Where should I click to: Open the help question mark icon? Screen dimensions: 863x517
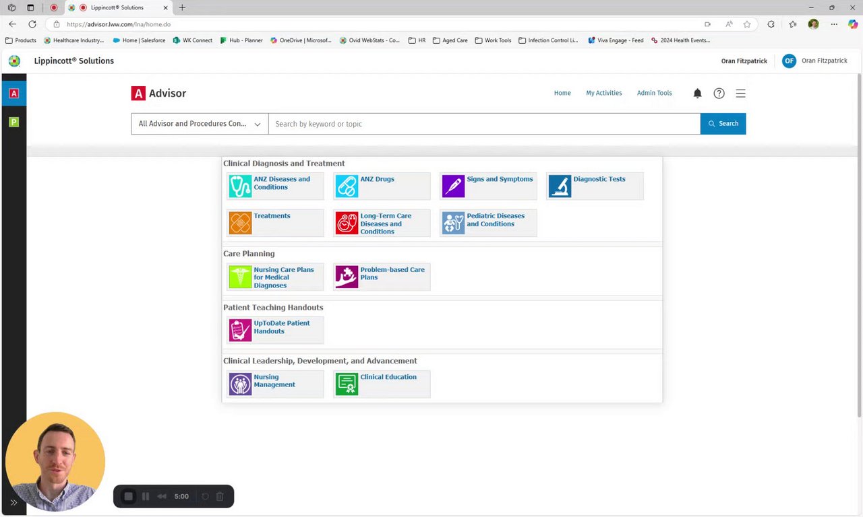(x=719, y=94)
